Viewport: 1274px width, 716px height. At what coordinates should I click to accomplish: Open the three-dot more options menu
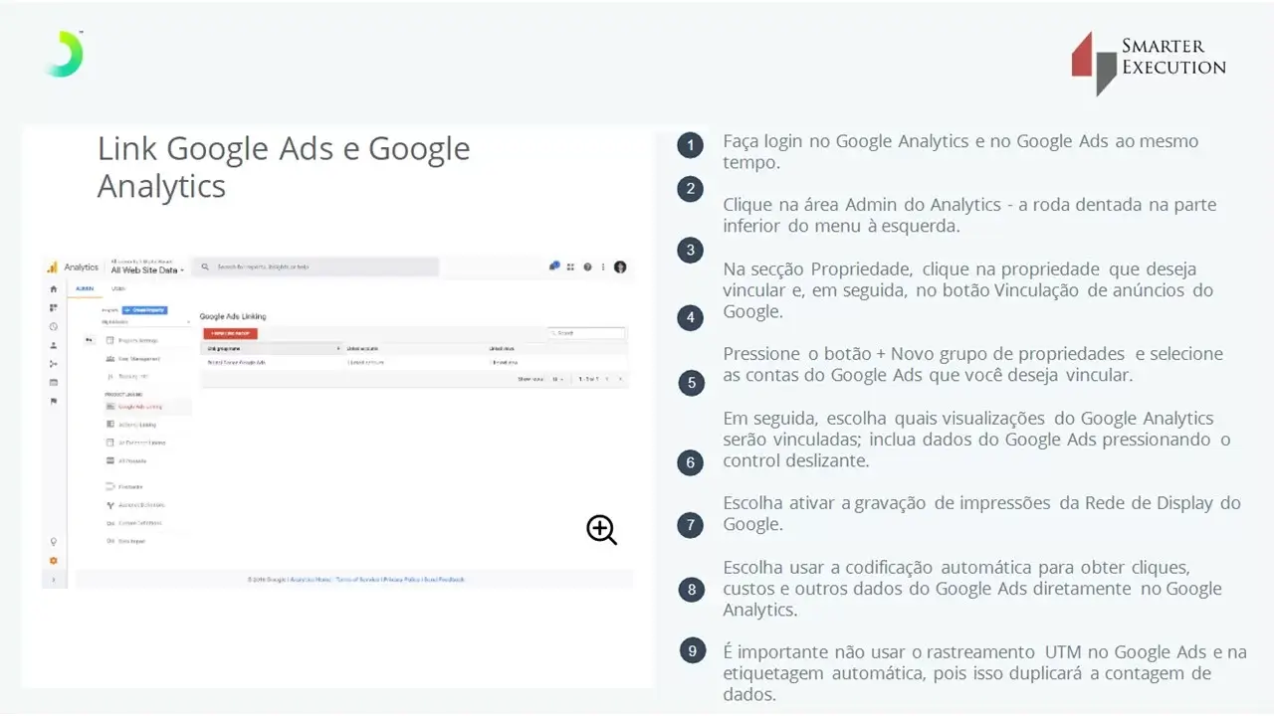(603, 267)
